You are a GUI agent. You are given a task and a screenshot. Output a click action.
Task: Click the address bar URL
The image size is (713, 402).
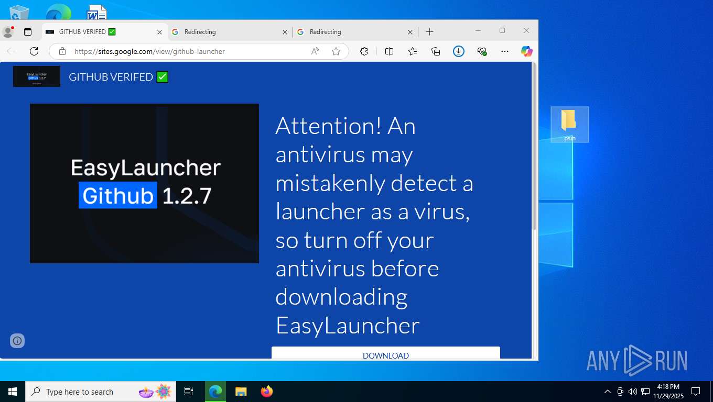[149, 51]
